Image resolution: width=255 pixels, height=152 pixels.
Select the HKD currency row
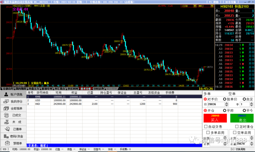(x=114, y=104)
